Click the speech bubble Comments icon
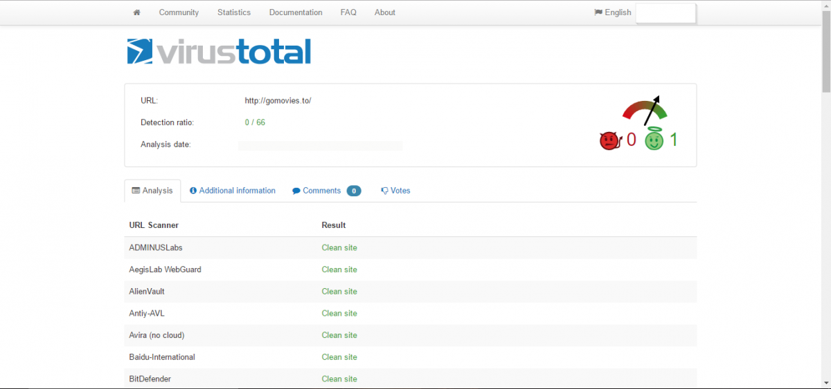This screenshot has width=831, height=389. point(296,191)
